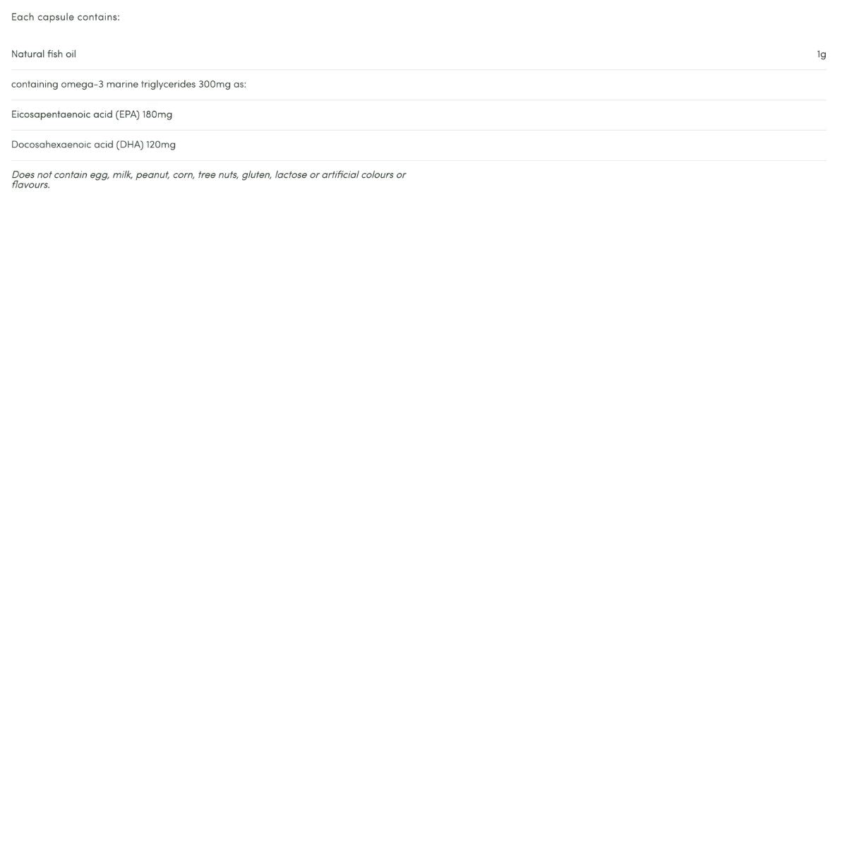Screen dimensions: 847x847
Task: Click the word 'omega-3' in second row
Action: (x=82, y=85)
